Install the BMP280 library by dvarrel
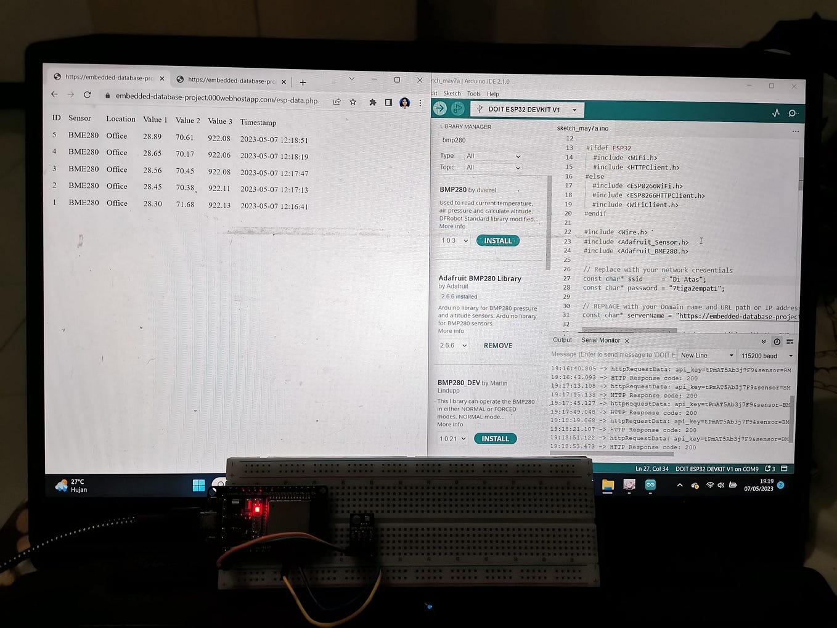Image resolution: width=837 pixels, height=628 pixels. (497, 240)
